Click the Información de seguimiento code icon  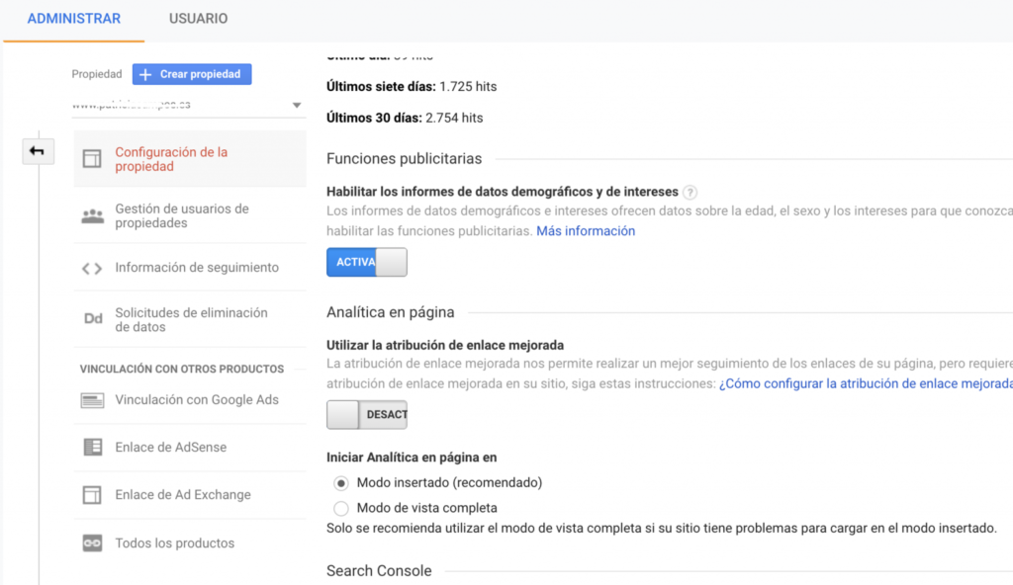coord(92,268)
